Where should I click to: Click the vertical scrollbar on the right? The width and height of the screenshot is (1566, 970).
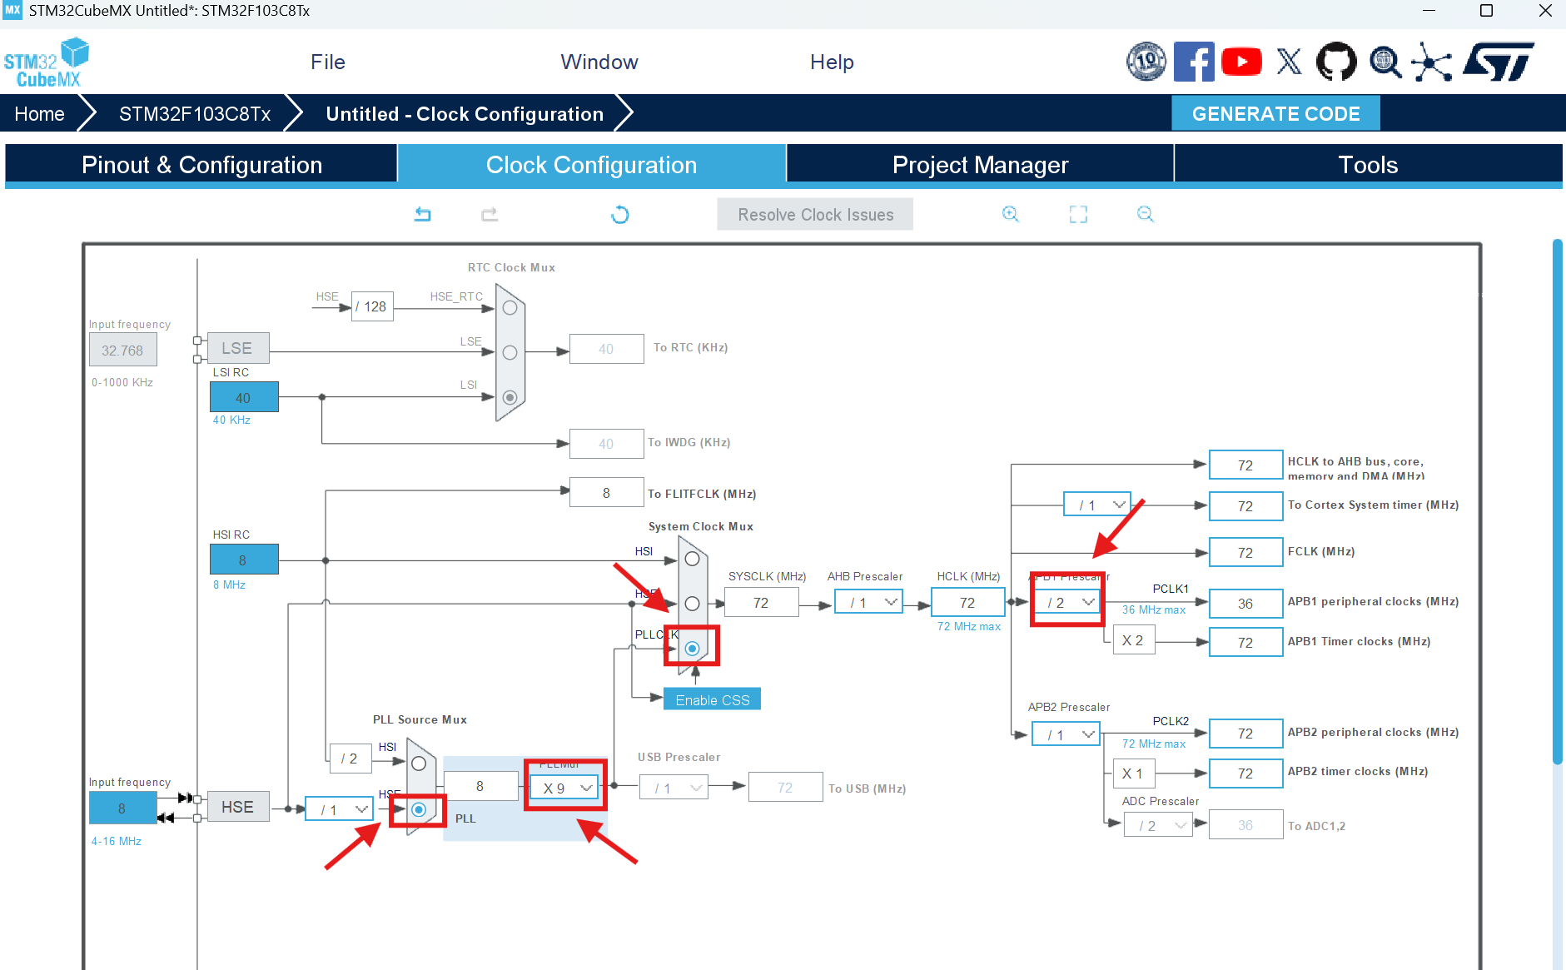click(1558, 501)
